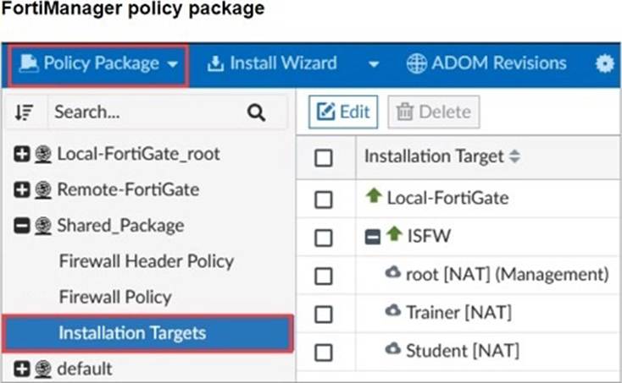Click the green up arrow beside Local-FortiGate
This screenshot has height=383, width=622.
coord(374,195)
